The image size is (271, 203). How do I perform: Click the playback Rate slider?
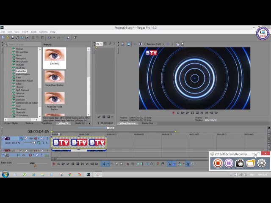coord(32,163)
